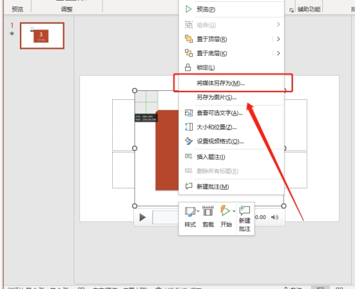Expand Bring to Front submenu arrow

(279, 39)
